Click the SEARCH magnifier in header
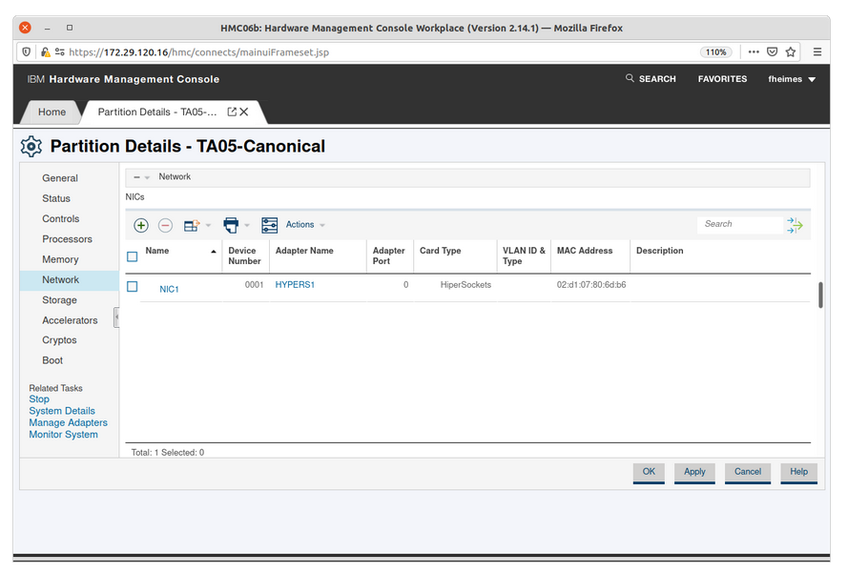 (630, 78)
